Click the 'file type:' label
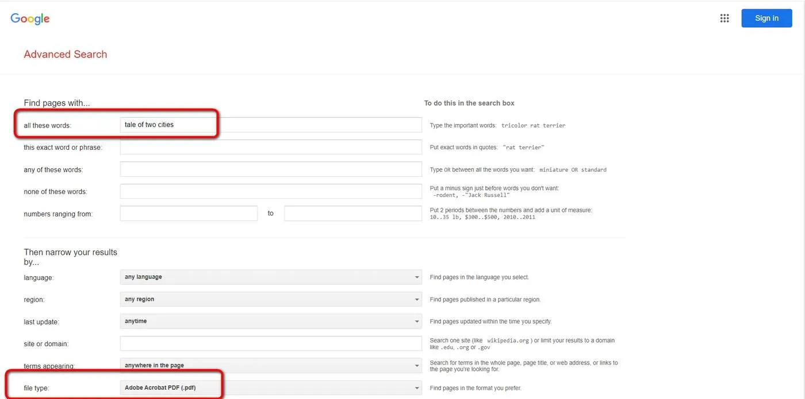The image size is (805, 399). pyautogui.click(x=36, y=388)
